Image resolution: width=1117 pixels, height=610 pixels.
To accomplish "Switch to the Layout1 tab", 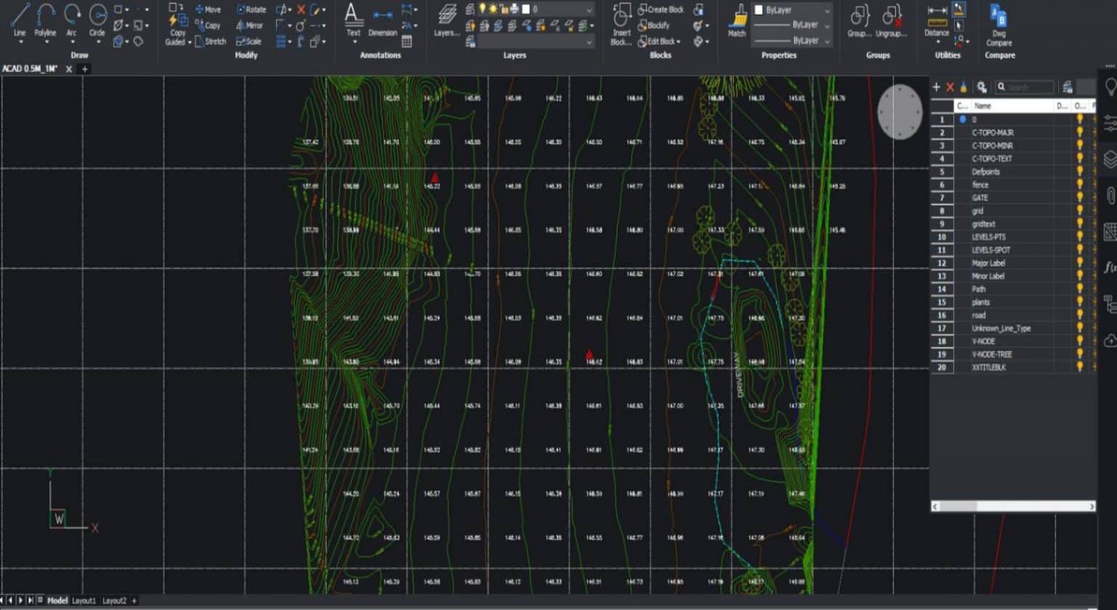I will 84,600.
